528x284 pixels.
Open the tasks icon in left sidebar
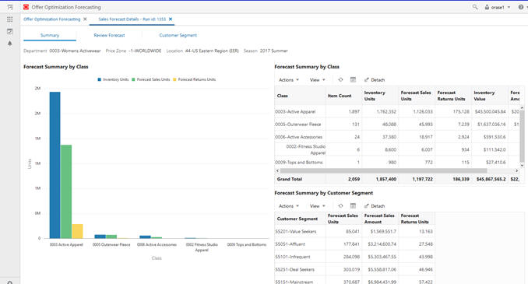tap(10, 32)
